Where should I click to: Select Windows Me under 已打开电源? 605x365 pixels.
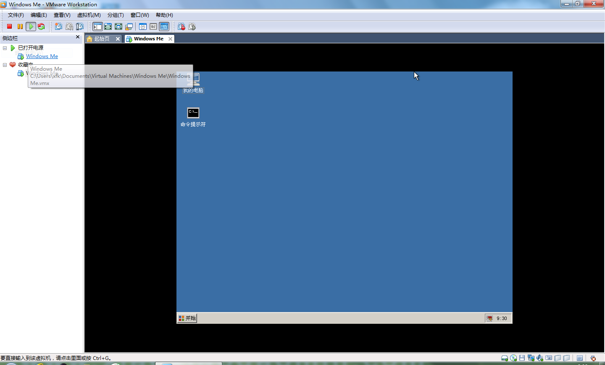tap(42, 56)
